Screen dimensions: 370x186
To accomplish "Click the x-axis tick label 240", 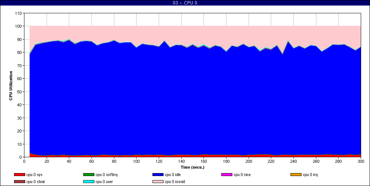I will point(293,161).
